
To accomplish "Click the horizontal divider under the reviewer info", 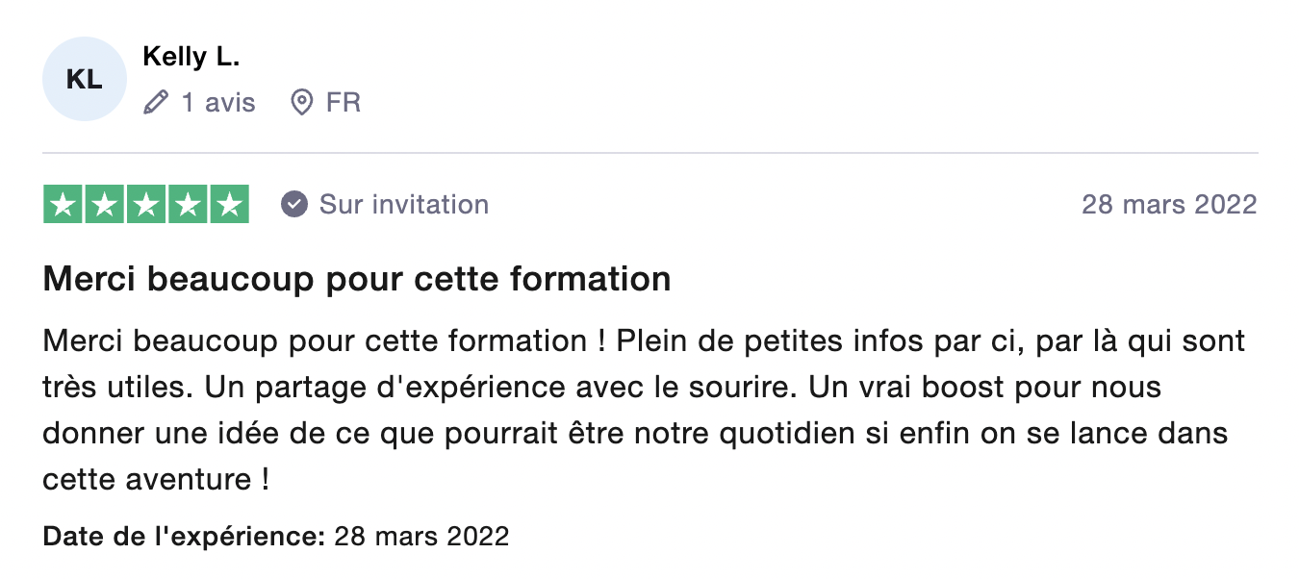I will tap(650, 153).
